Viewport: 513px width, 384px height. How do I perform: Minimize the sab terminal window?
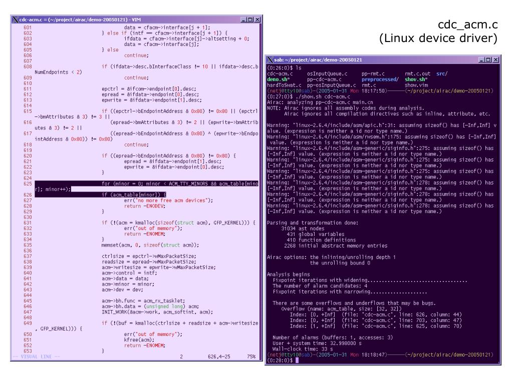(482, 59)
